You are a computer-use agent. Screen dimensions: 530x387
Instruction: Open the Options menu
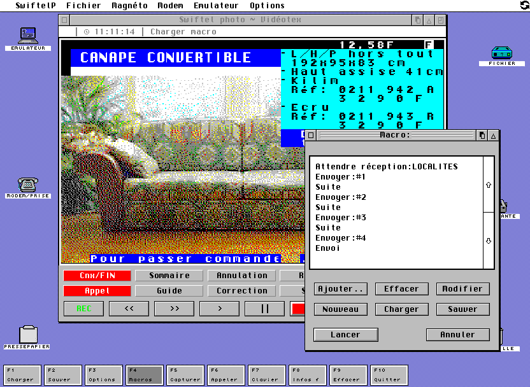(x=267, y=6)
